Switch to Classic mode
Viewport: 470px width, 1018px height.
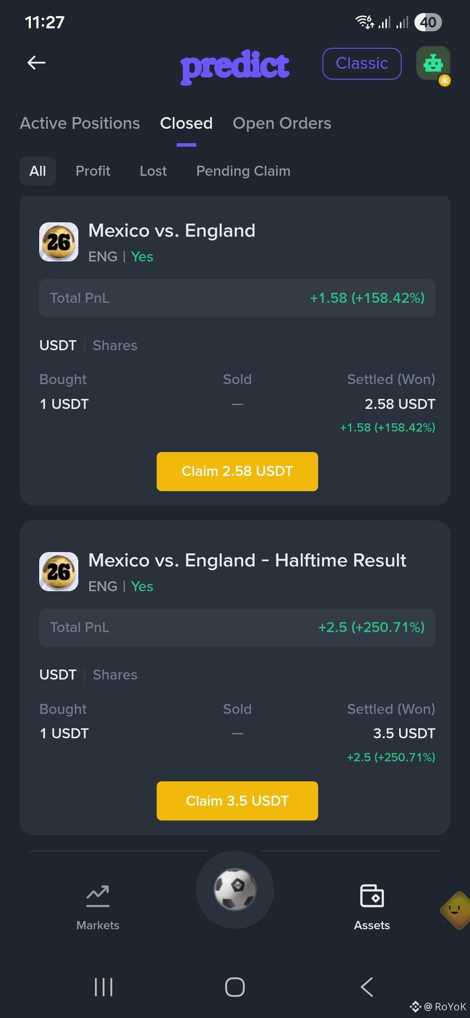[x=362, y=64]
